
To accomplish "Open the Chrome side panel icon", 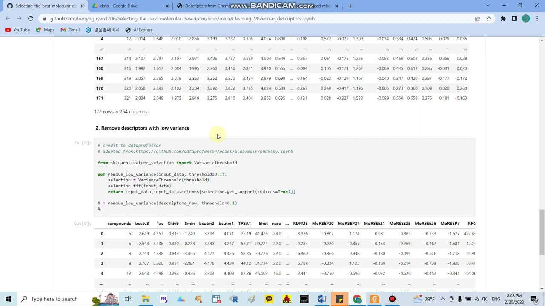I will (514, 19).
